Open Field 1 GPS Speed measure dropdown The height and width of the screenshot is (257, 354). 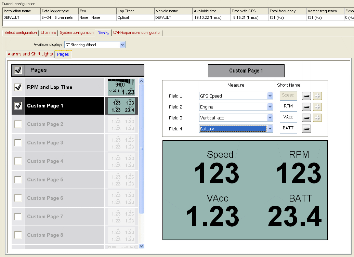[x=270, y=96]
